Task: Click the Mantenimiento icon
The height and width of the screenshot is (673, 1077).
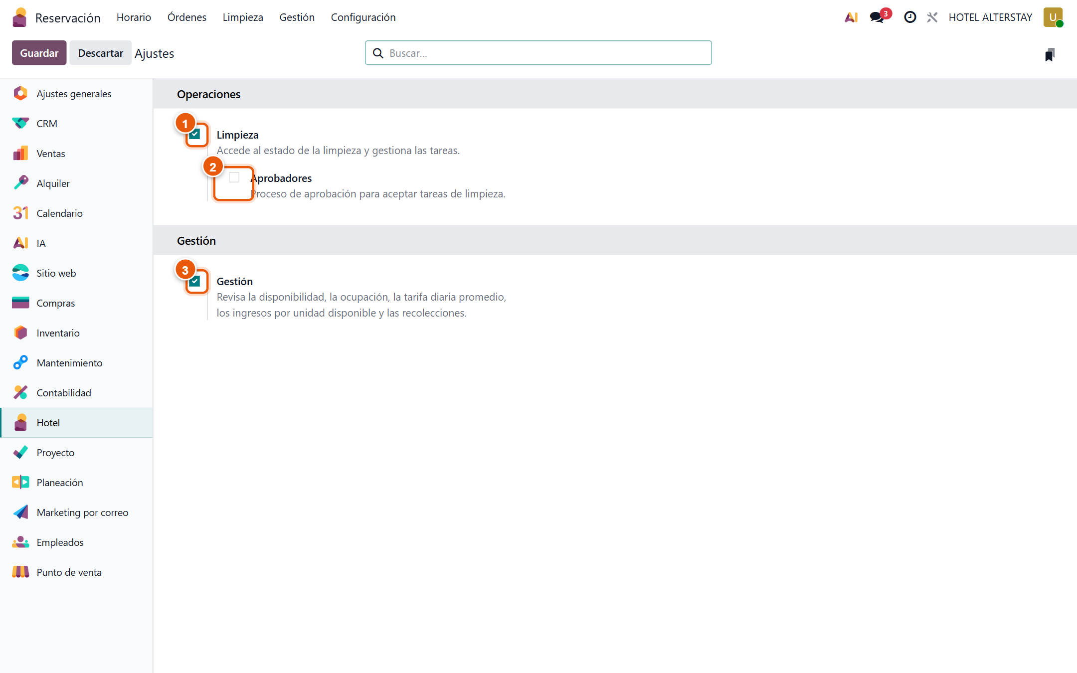Action: click(x=20, y=362)
